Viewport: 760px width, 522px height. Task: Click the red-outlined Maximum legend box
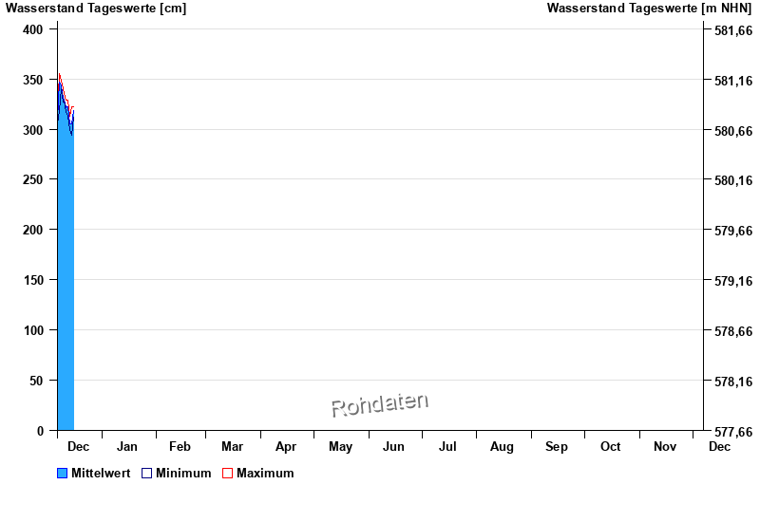click(x=227, y=474)
